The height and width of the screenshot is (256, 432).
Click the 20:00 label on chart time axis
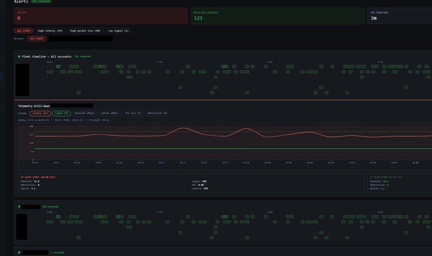tap(415, 163)
